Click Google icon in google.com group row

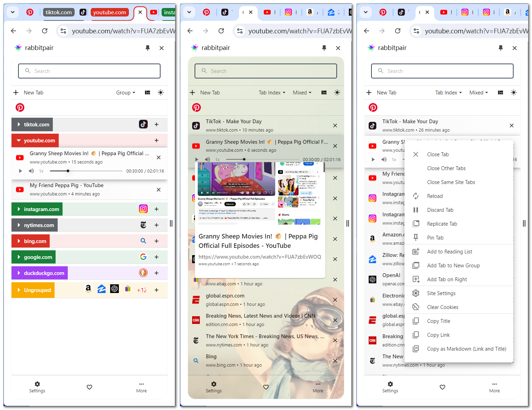point(143,257)
